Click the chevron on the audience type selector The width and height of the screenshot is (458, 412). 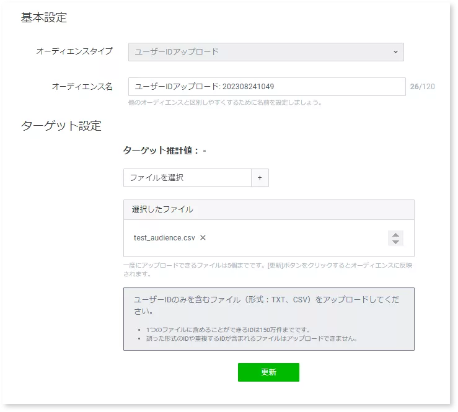395,52
